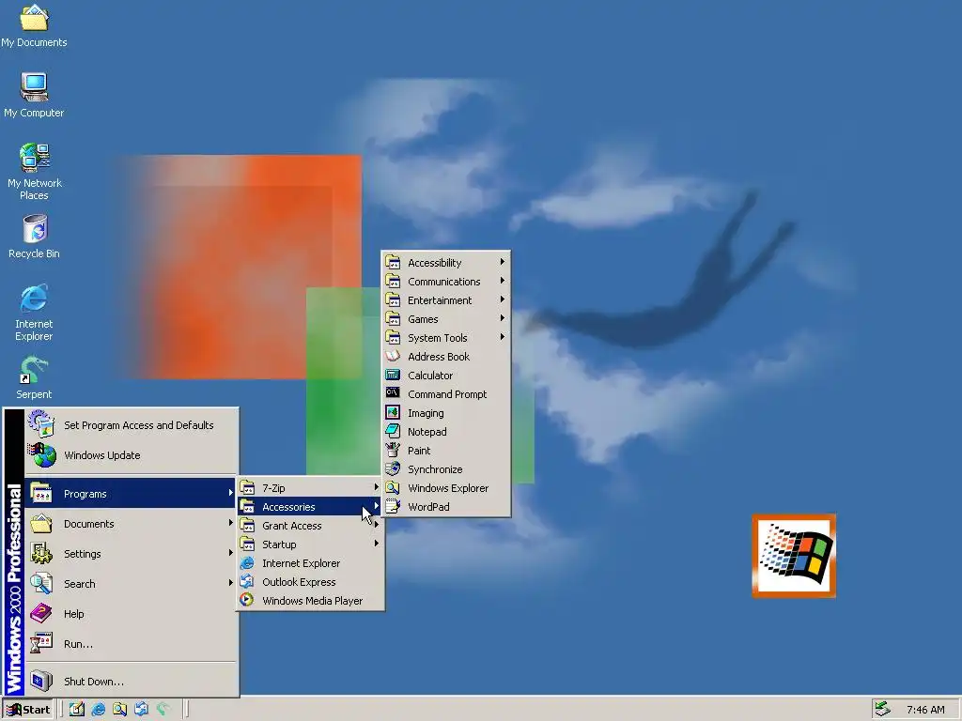Launch Outlook Express from Programs submenu
Screen dimensions: 962x721
pos(310,582)
